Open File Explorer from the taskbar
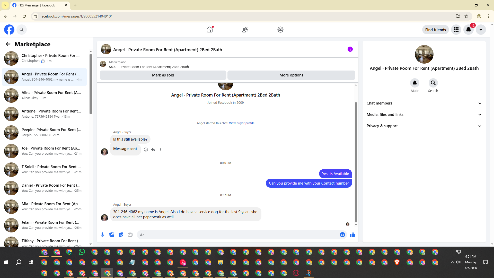 point(220,262)
